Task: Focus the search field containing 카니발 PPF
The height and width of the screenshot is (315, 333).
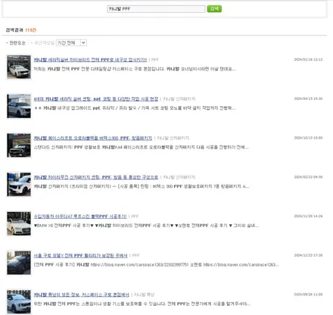Action: tap(156, 9)
